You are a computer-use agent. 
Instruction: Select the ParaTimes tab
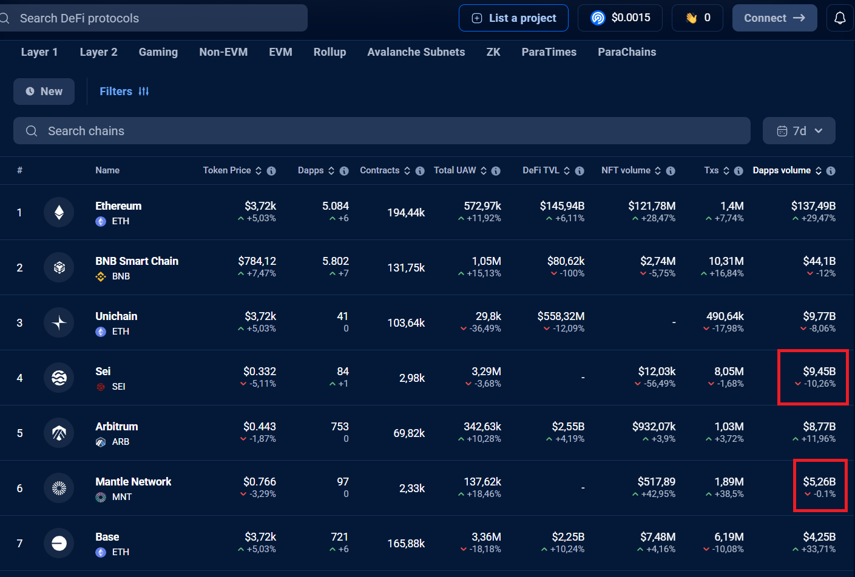click(549, 52)
